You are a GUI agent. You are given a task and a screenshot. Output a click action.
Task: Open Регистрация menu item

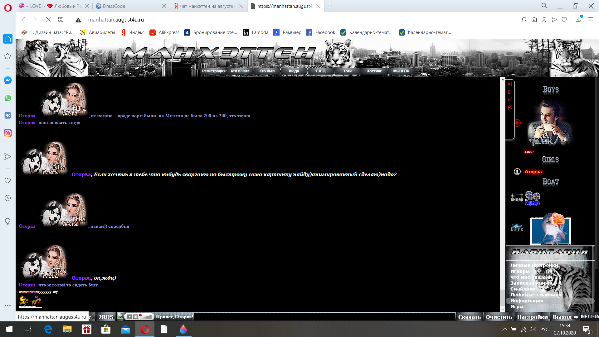coord(214,71)
